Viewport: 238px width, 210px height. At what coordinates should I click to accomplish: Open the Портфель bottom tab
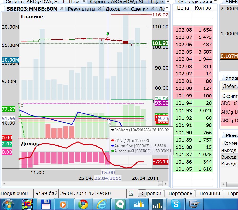point(180,194)
